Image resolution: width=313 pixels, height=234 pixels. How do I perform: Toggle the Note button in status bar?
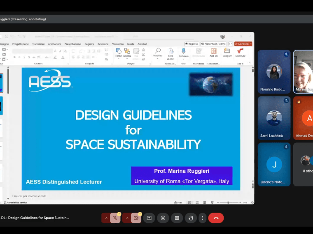pyautogui.click(x=178, y=202)
